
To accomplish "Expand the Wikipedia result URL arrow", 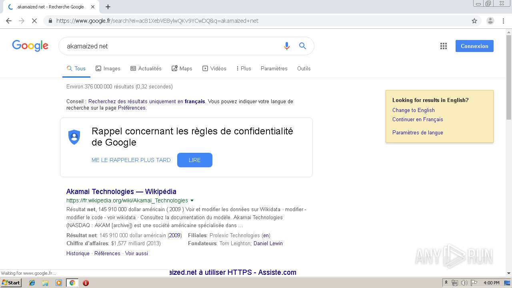I will (192, 201).
